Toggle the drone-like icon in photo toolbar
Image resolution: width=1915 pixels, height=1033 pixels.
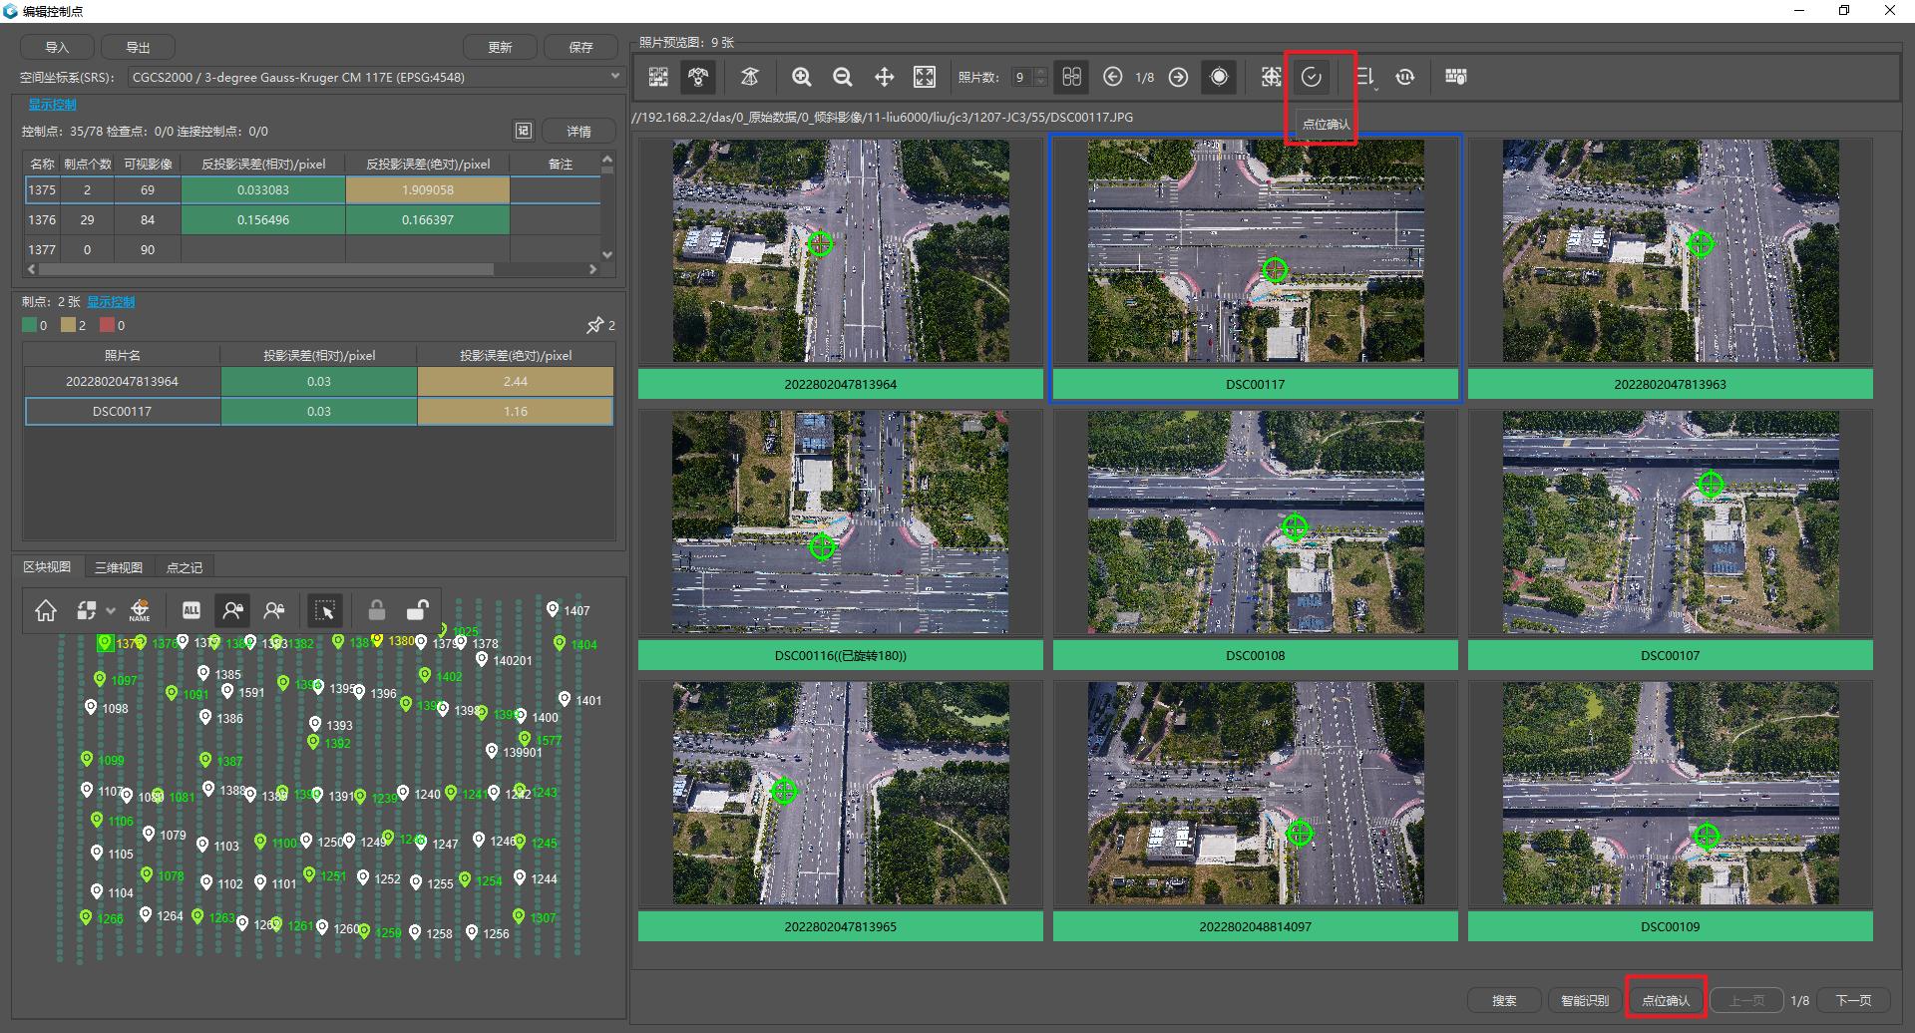click(698, 77)
